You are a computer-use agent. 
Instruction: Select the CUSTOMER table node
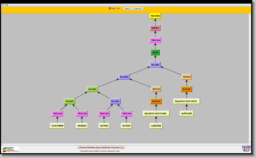point(57,126)
